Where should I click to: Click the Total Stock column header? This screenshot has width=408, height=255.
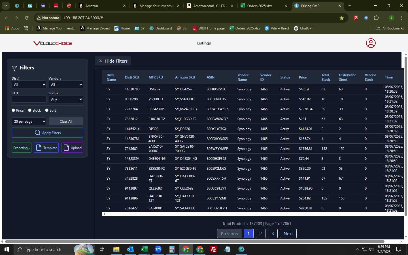click(326, 77)
